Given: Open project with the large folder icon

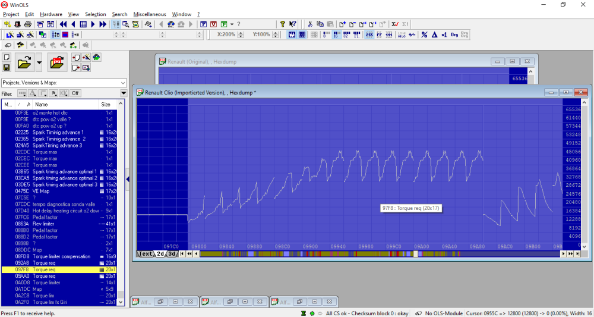Looking at the screenshot, I should pyautogui.click(x=24, y=62).
